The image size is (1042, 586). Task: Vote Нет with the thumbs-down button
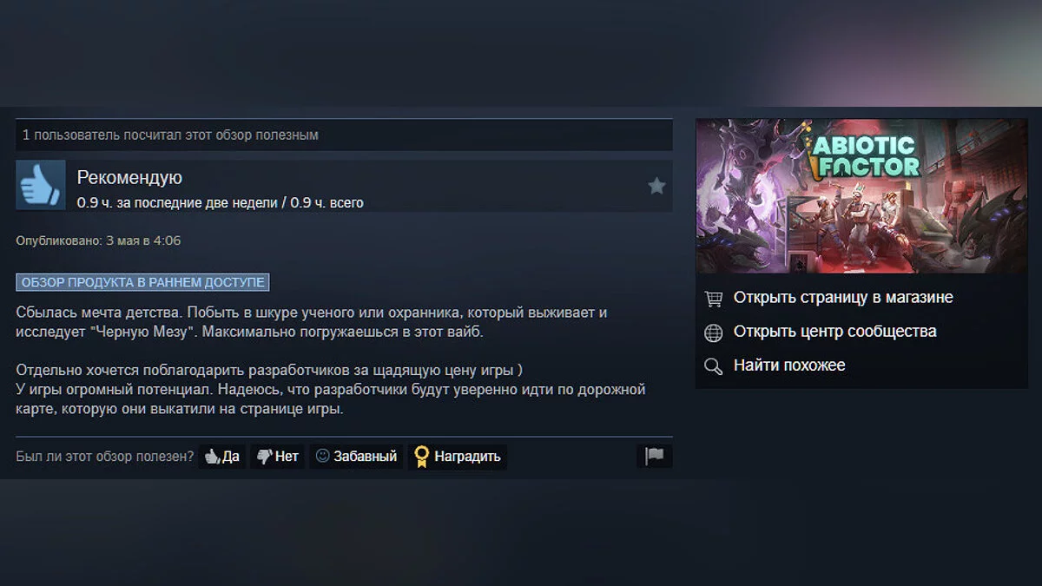coord(278,457)
